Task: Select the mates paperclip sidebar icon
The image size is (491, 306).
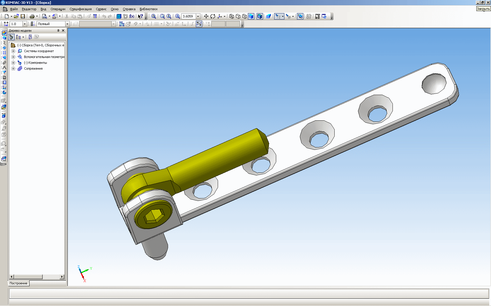Action: click(x=4, y=63)
